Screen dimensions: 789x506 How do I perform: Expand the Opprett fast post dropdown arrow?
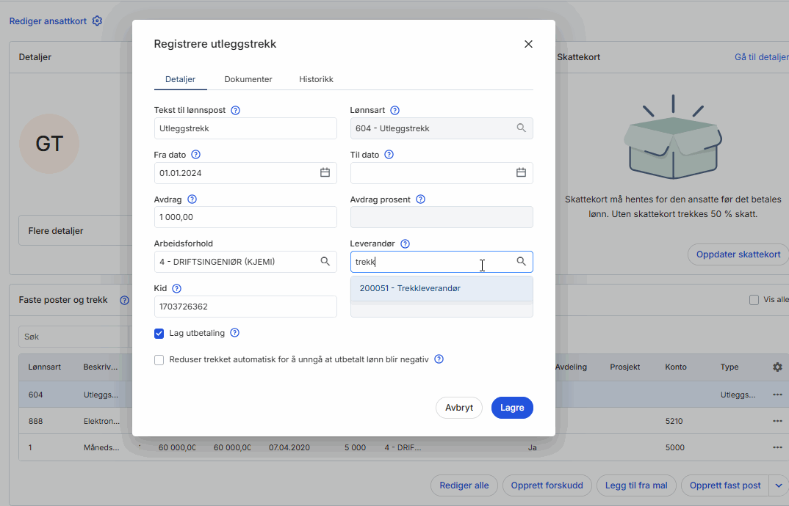click(x=779, y=485)
